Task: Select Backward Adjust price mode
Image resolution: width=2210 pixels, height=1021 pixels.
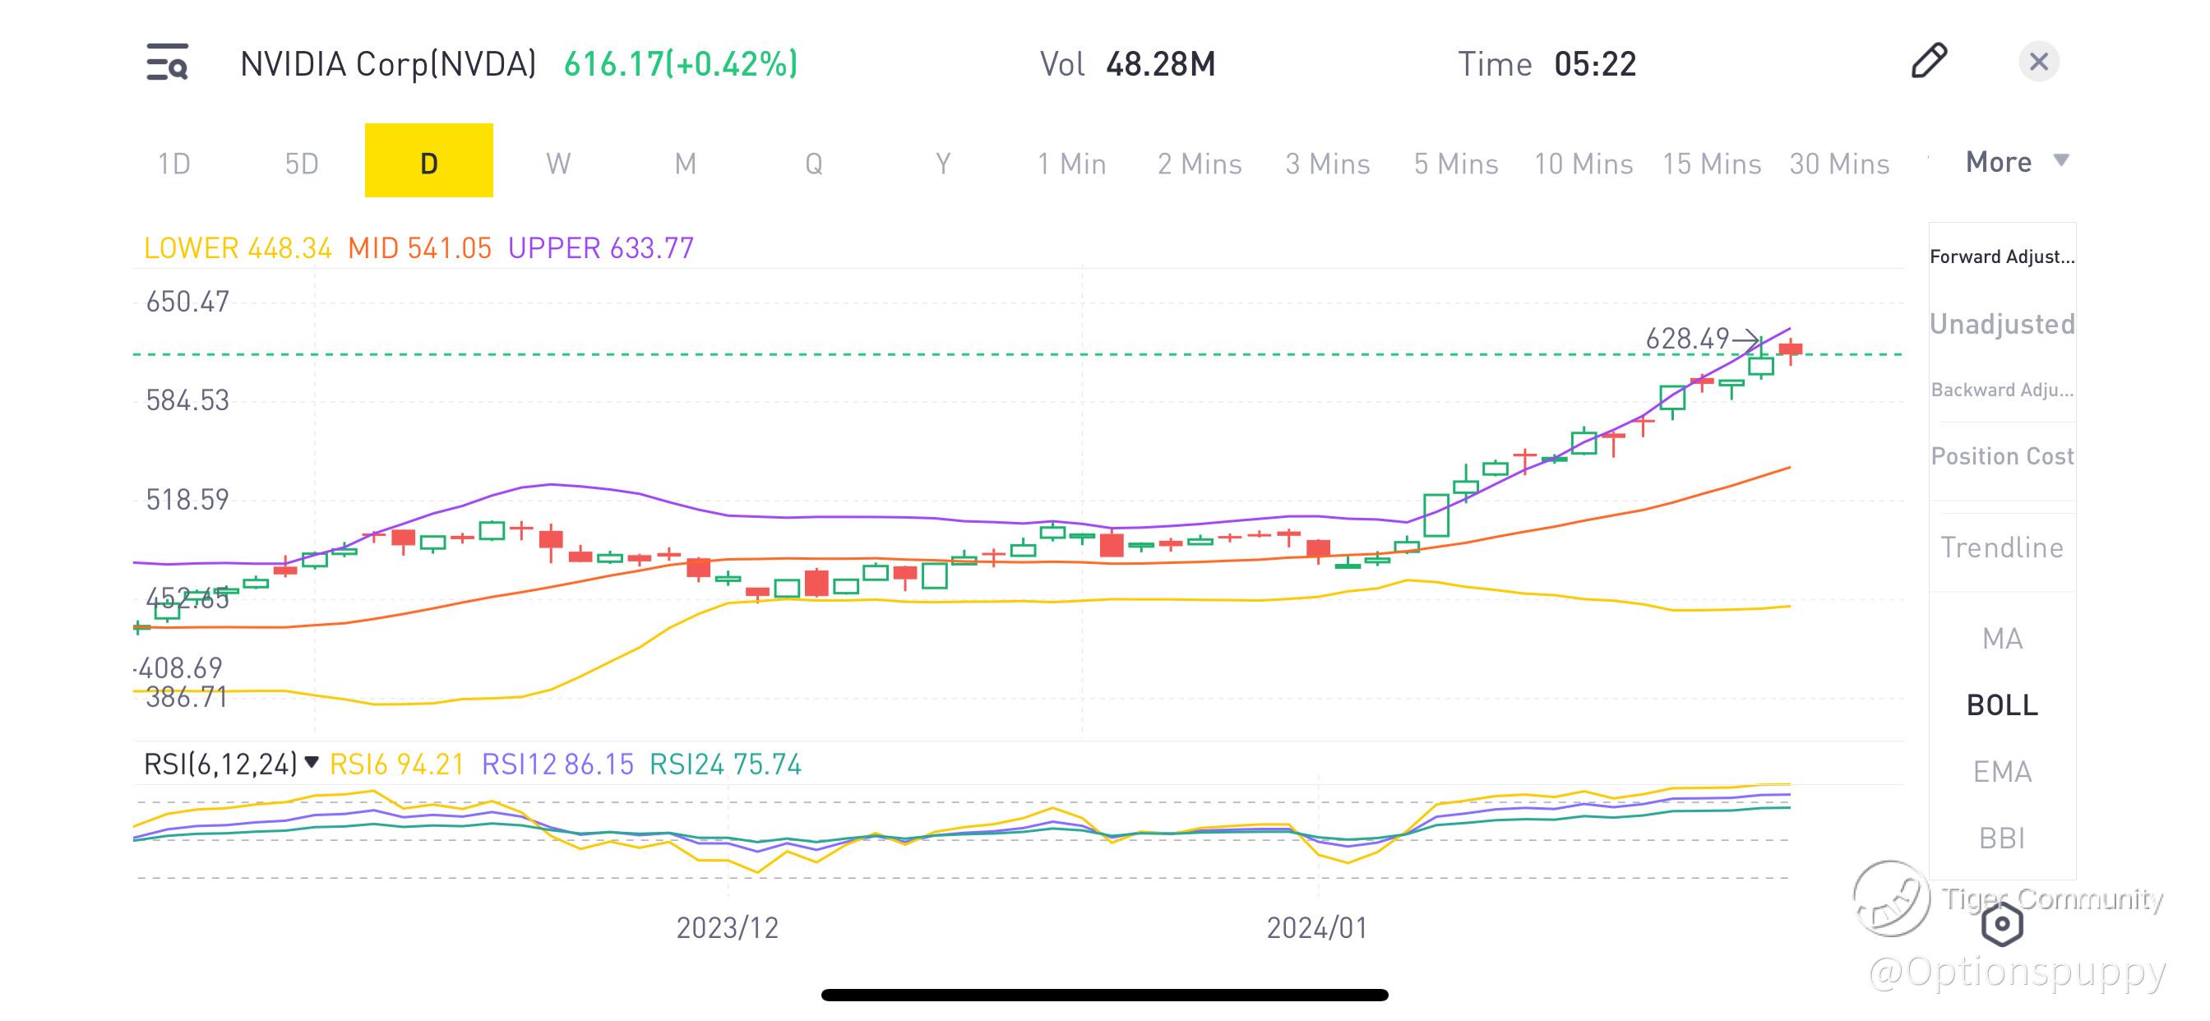Action: 2001,390
